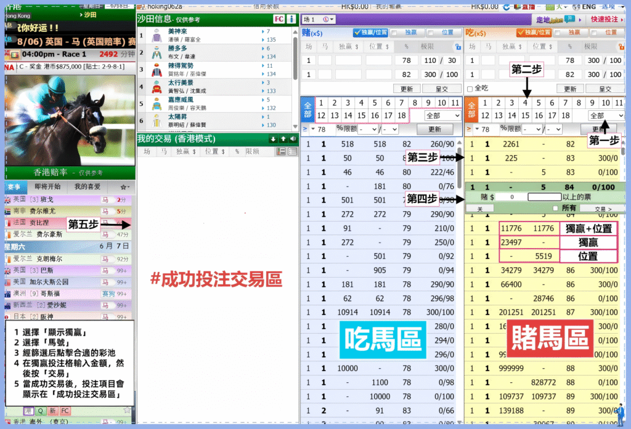
Task: Open the 全部 dropdown in 賭 horse grid
Action: (x=442, y=116)
